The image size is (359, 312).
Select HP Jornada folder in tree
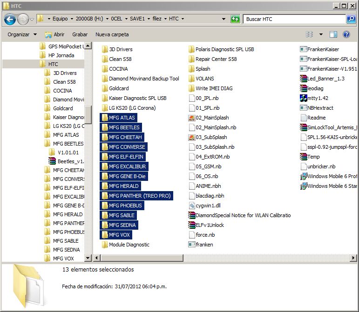(x=57, y=55)
